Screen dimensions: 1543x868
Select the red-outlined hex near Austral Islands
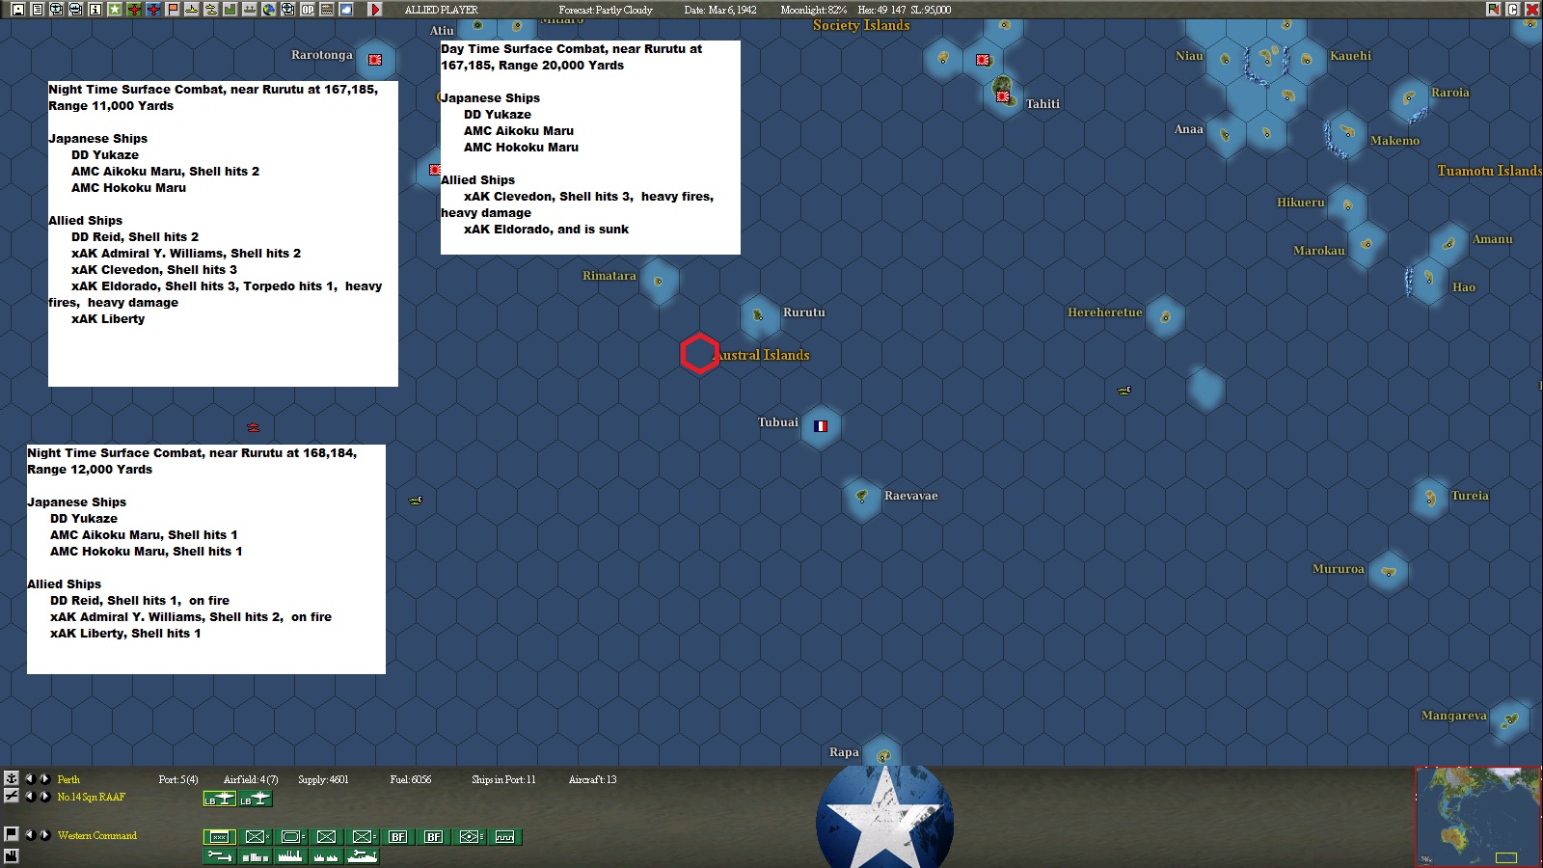699,354
